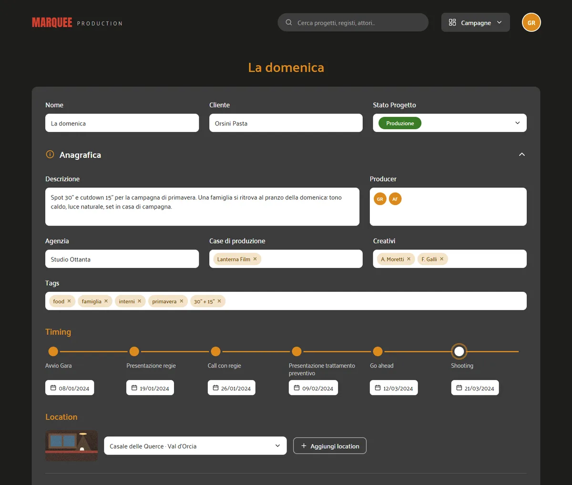Click the Produzione status badge

(x=400, y=123)
